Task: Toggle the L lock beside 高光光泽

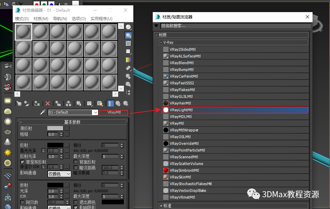Action: 44,151
